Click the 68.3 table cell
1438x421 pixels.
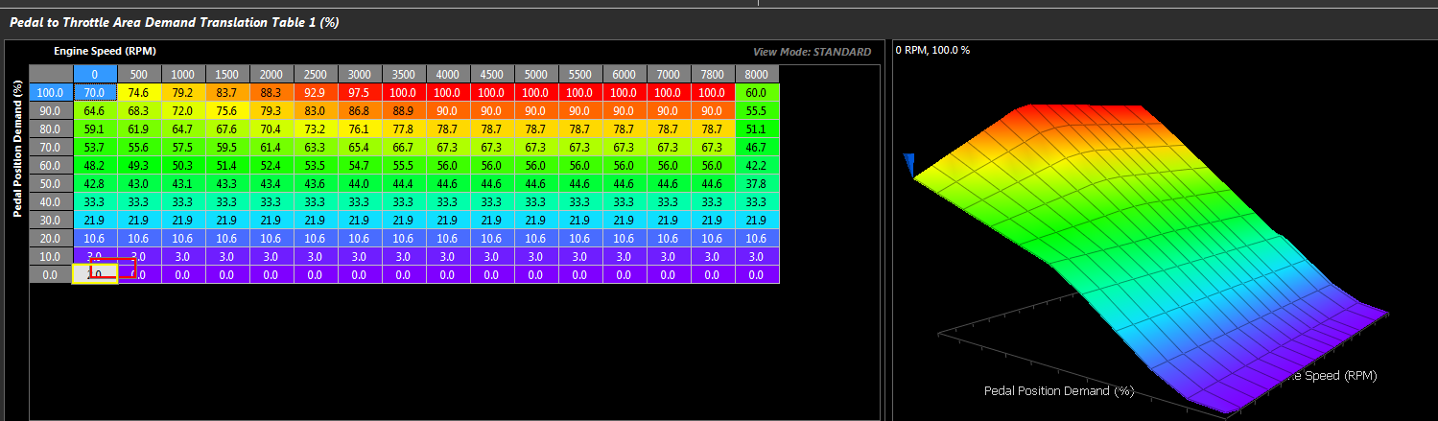pyautogui.click(x=139, y=111)
